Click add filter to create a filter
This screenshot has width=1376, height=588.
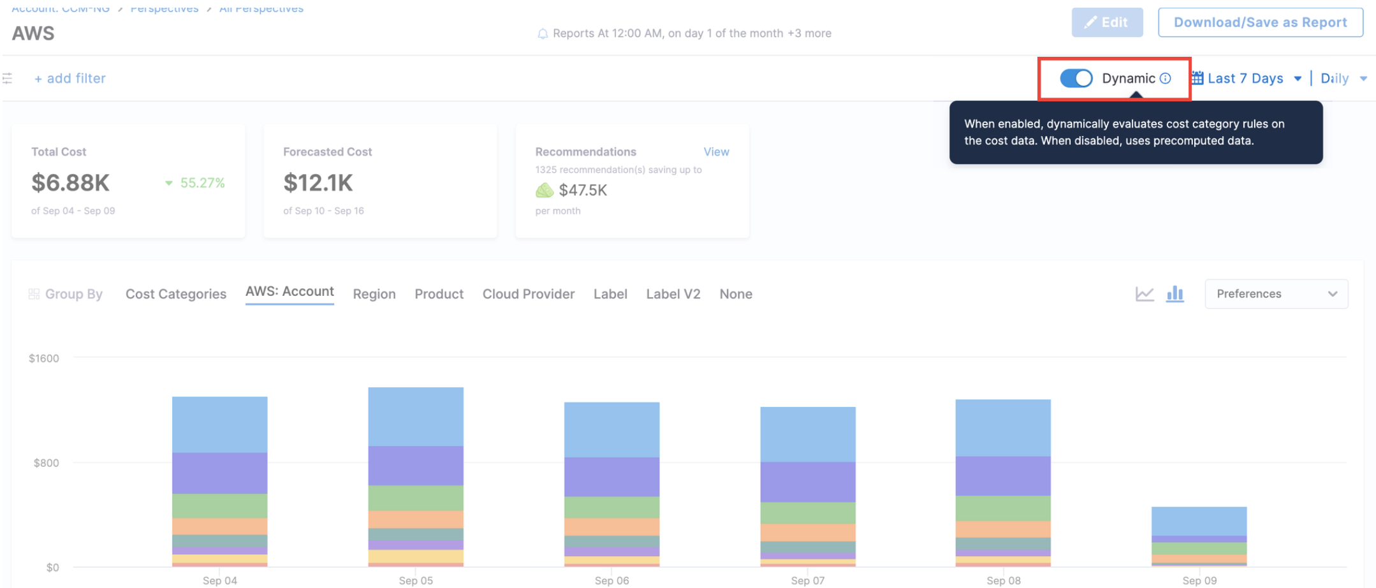70,78
